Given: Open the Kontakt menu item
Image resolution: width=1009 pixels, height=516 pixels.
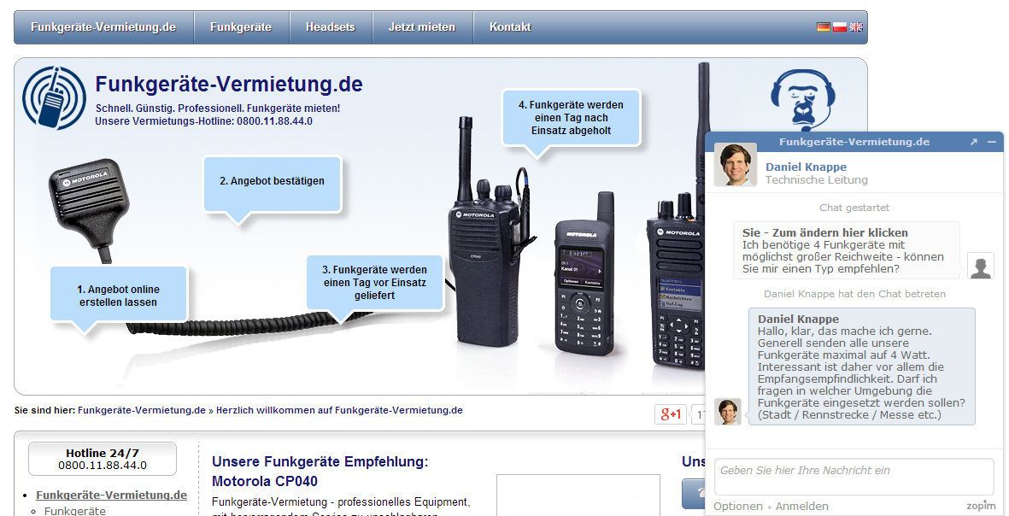Looking at the screenshot, I should pyautogui.click(x=510, y=27).
